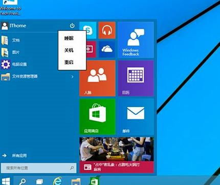Open the red Video tile
Screen dimensions: 220x185
click(91, 49)
